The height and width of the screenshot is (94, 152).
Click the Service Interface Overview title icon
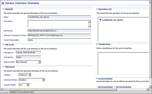click(3, 3)
